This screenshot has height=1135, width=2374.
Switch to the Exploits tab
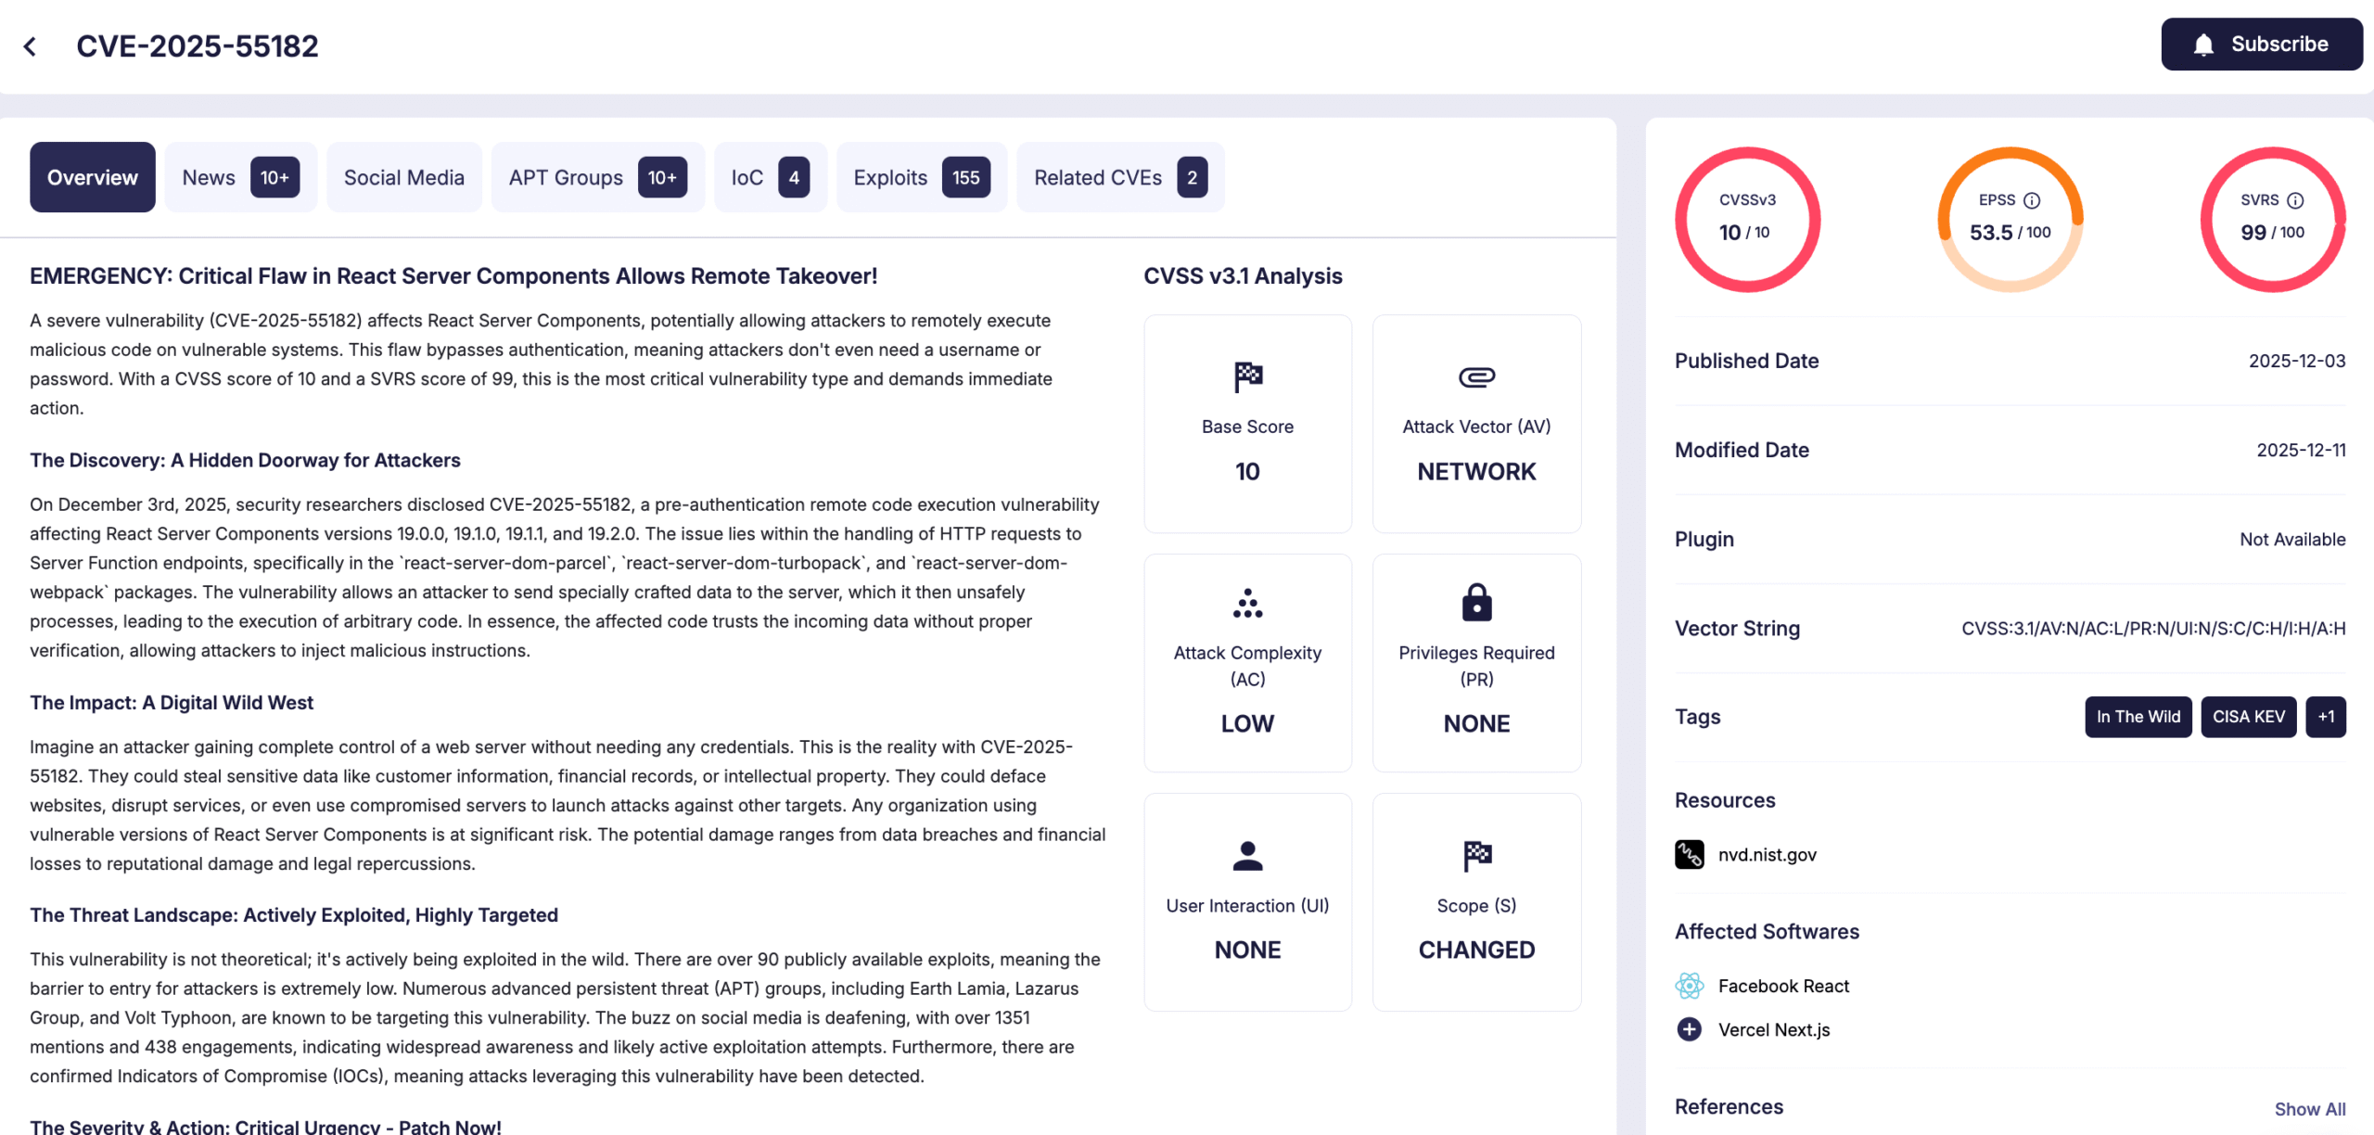[x=922, y=177]
